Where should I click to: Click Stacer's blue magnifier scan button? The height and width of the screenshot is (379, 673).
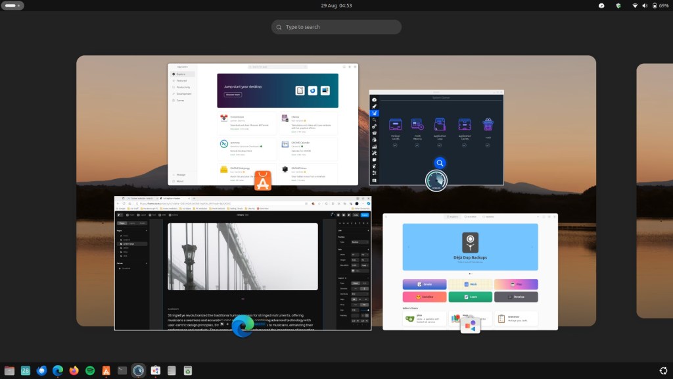pos(440,163)
